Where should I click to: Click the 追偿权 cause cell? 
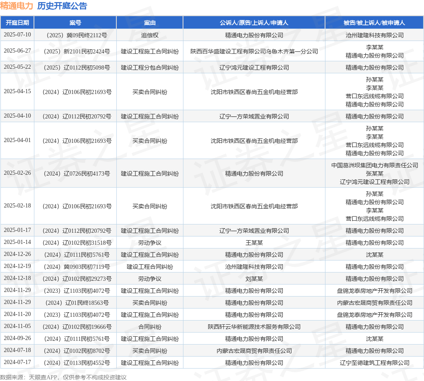tap(150, 35)
